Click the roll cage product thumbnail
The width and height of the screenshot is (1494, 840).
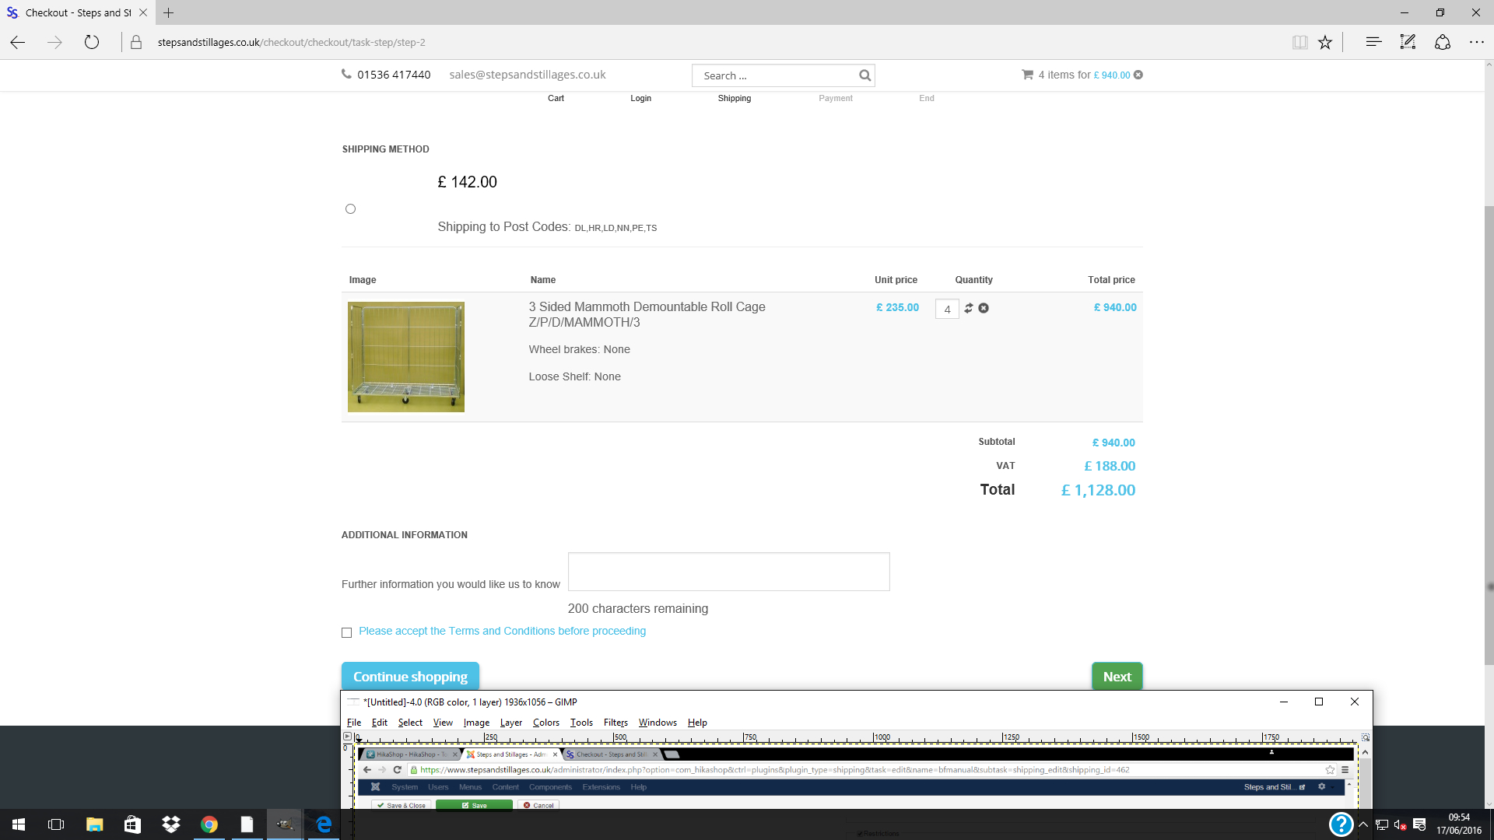pyautogui.click(x=406, y=357)
